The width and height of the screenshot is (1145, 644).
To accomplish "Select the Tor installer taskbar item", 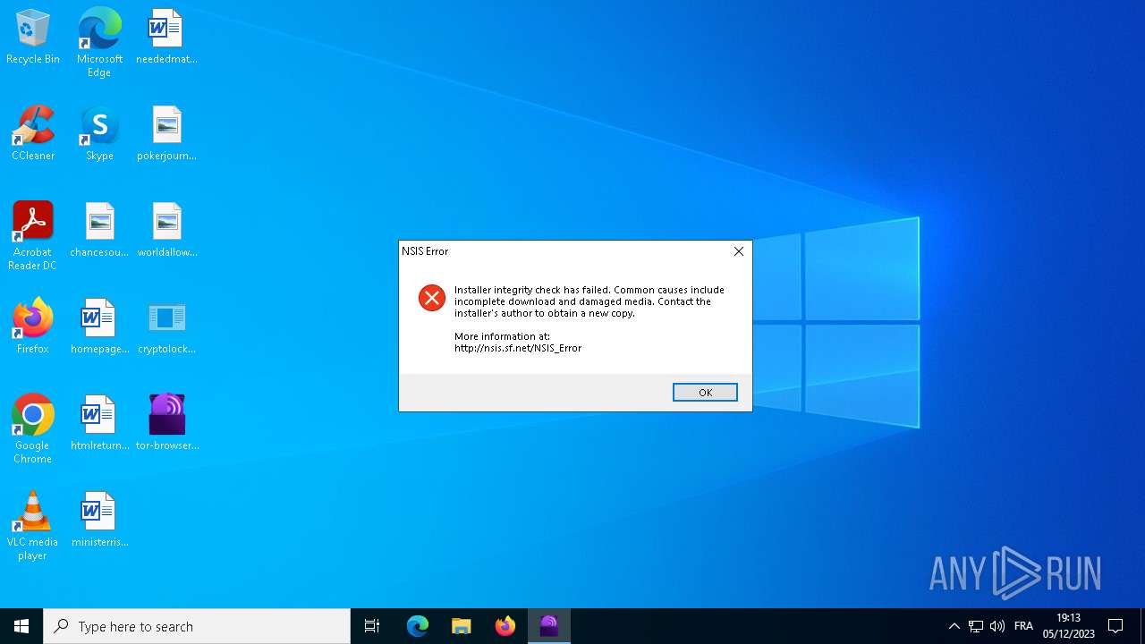I will click(x=549, y=626).
